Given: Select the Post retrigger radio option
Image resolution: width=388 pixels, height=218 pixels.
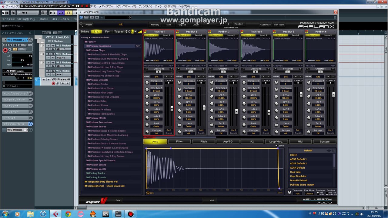Looking at the screenshot, I should (318, 194).
